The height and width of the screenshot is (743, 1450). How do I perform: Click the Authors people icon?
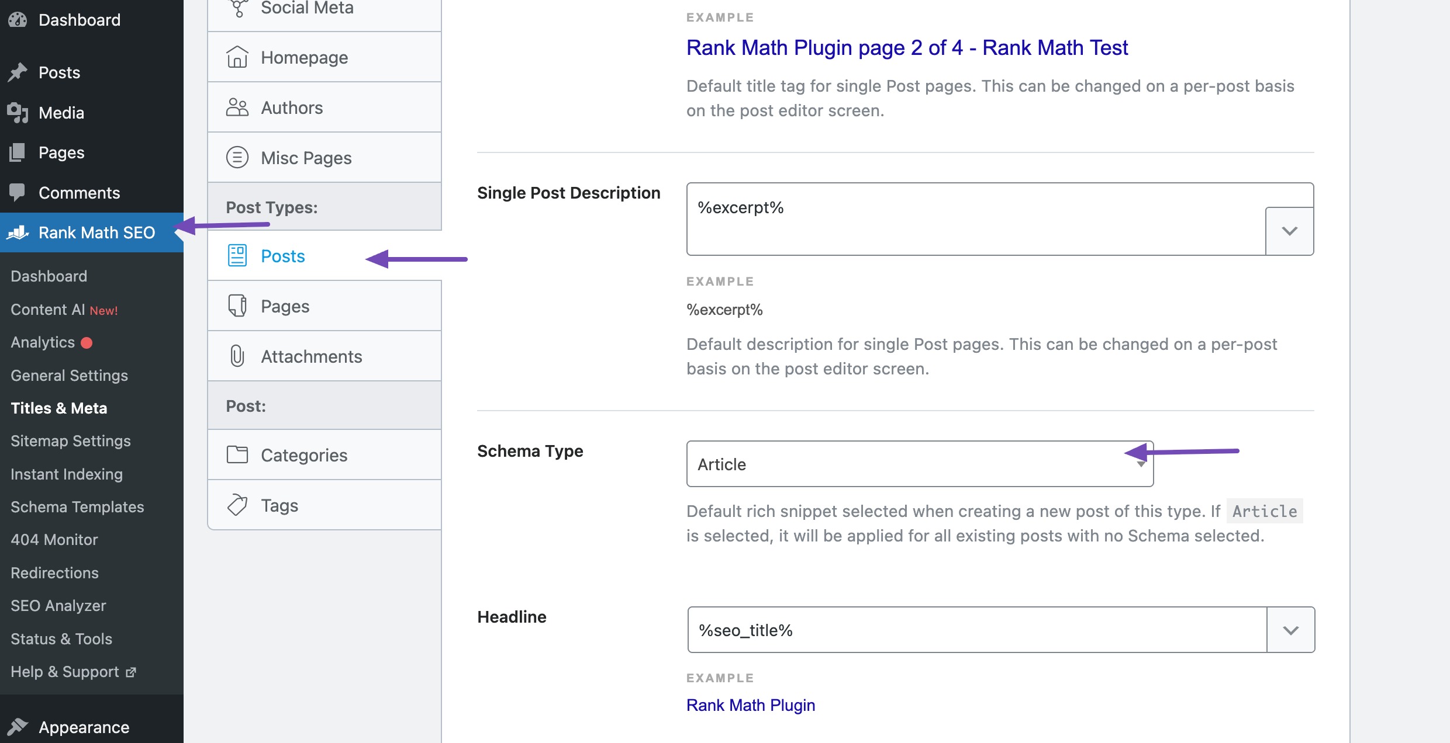(x=237, y=107)
